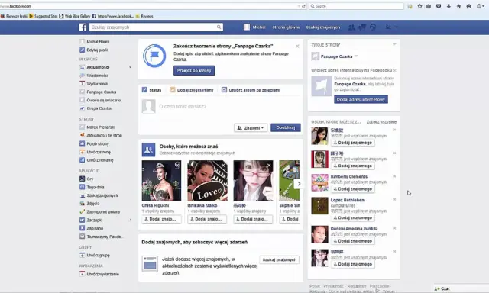Click Szukaj znajomych in top bar
The height and width of the screenshot is (293, 489).
coord(323,27)
